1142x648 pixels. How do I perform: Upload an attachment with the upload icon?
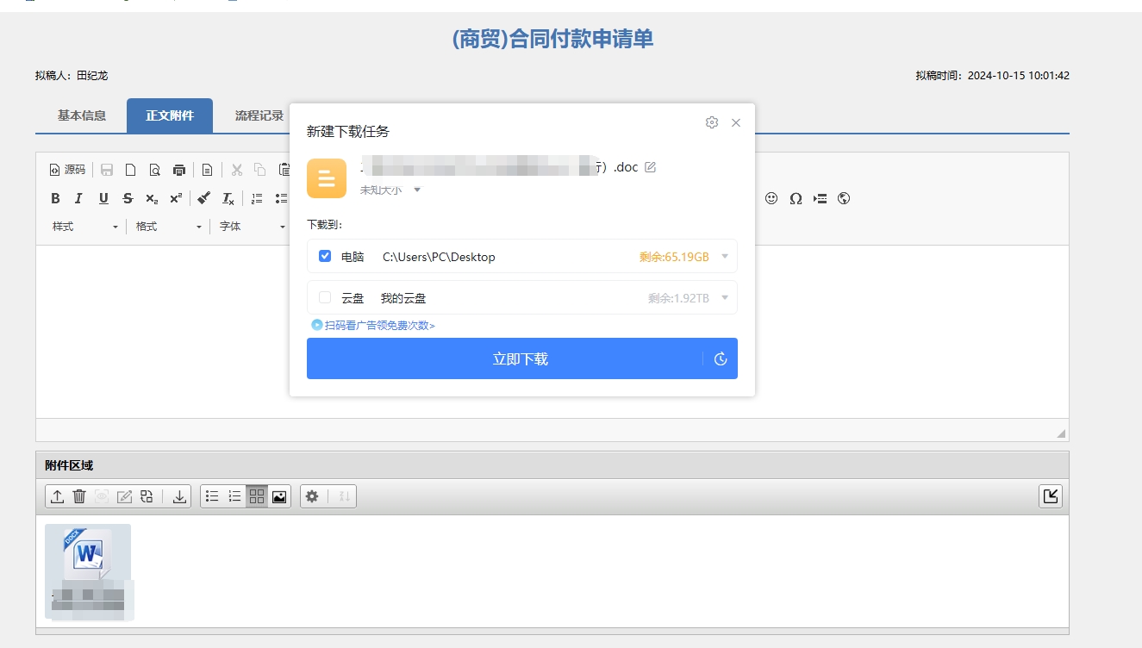click(57, 496)
